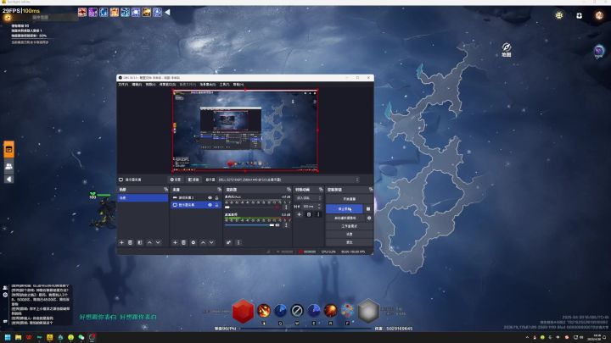The width and height of the screenshot is (611, 343).
Task: Open scene filters icon in Scenes dock
Action: (140, 243)
